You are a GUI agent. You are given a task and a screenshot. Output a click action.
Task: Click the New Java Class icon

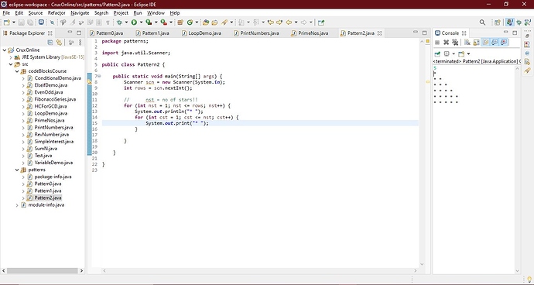point(190,22)
